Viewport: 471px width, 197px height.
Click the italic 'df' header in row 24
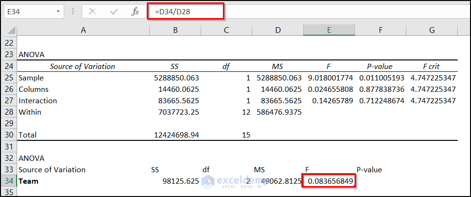tap(227, 66)
